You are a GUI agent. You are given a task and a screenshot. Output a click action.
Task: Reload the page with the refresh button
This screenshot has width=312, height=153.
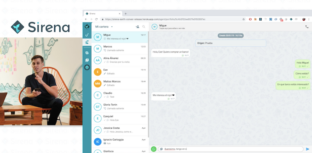(96, 19)
